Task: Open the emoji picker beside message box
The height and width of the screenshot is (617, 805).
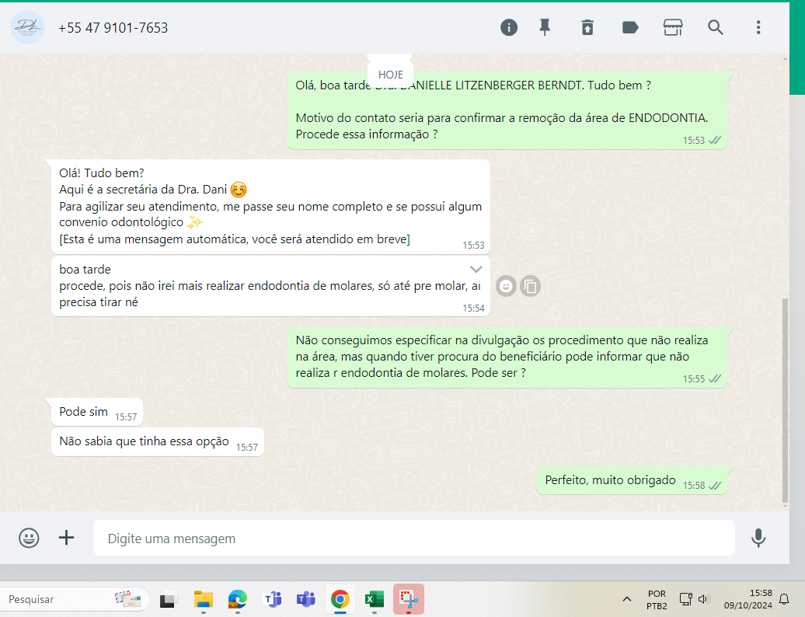Action: tap(29, 538)
